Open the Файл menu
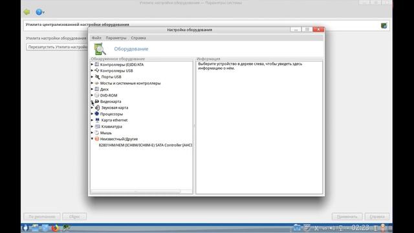This screenshot has height=233, width=414. click(96, 38)
